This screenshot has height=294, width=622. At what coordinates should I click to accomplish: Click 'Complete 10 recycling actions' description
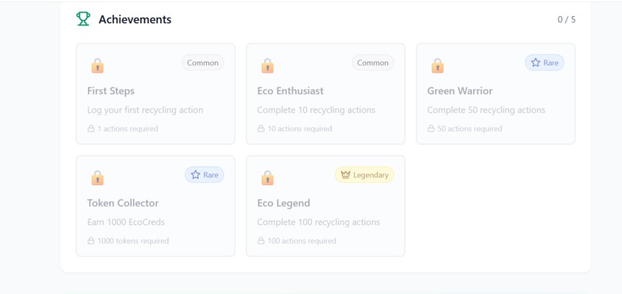coord(316,110)
